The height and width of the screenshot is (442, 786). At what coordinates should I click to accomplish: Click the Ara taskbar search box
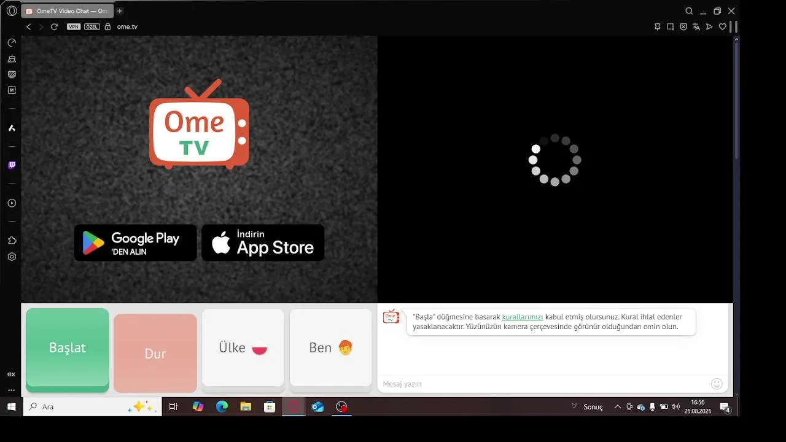92,406
